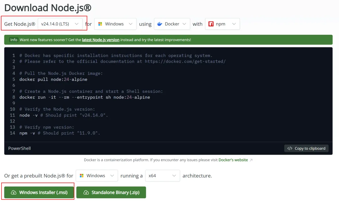Viewport: 339px width, 202px height.
Task: Follow the 'latest Node.js version' link
Action: pos(100,40)
